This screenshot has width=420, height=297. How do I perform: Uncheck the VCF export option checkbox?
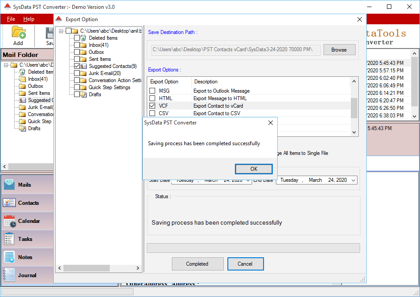point(152,106)
